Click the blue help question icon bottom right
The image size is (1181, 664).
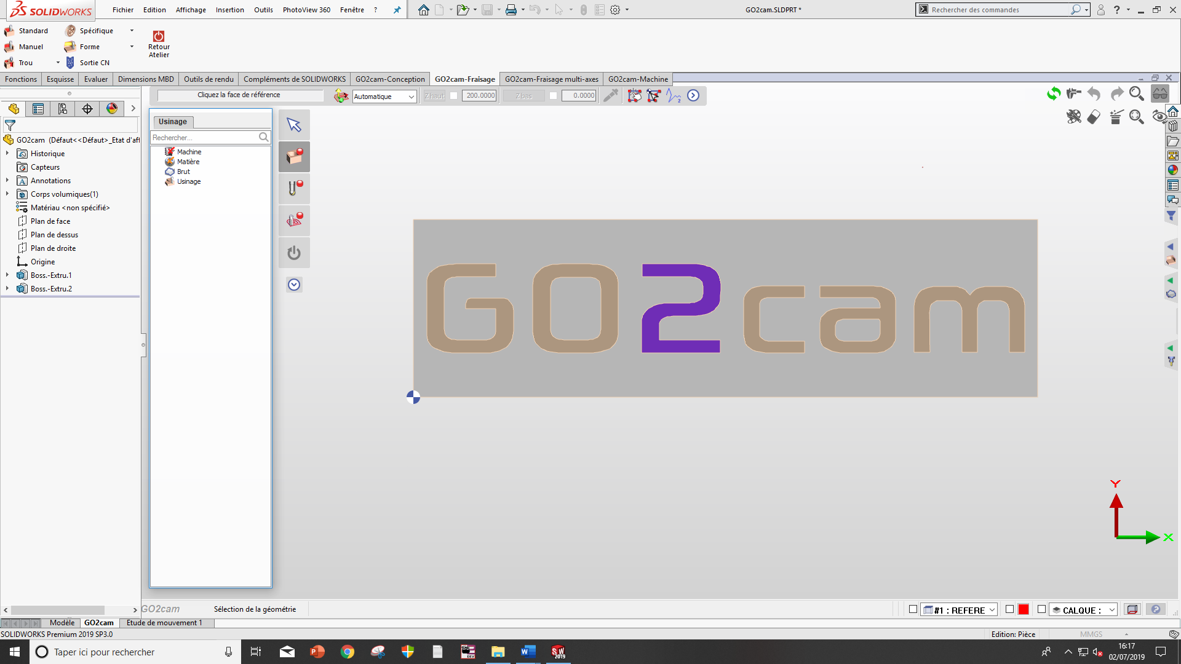point(1156,609)
